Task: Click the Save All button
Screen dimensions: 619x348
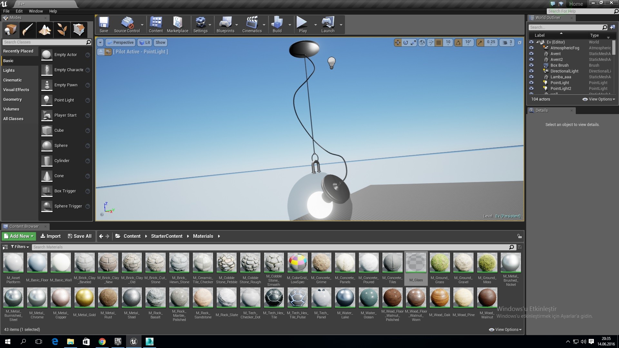Action: (80, 236)
